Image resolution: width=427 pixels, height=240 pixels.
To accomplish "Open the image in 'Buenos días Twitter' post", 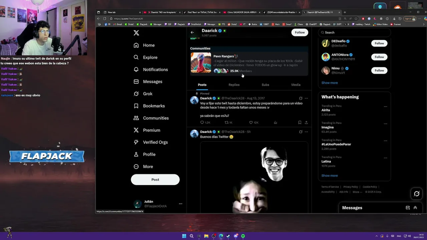I will click(x=254, y=177).
